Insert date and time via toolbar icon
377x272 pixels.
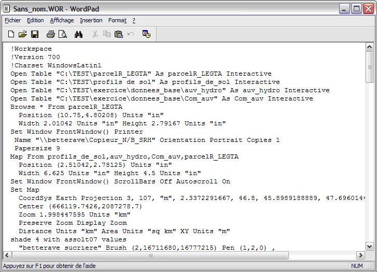[x=146, y=34]
